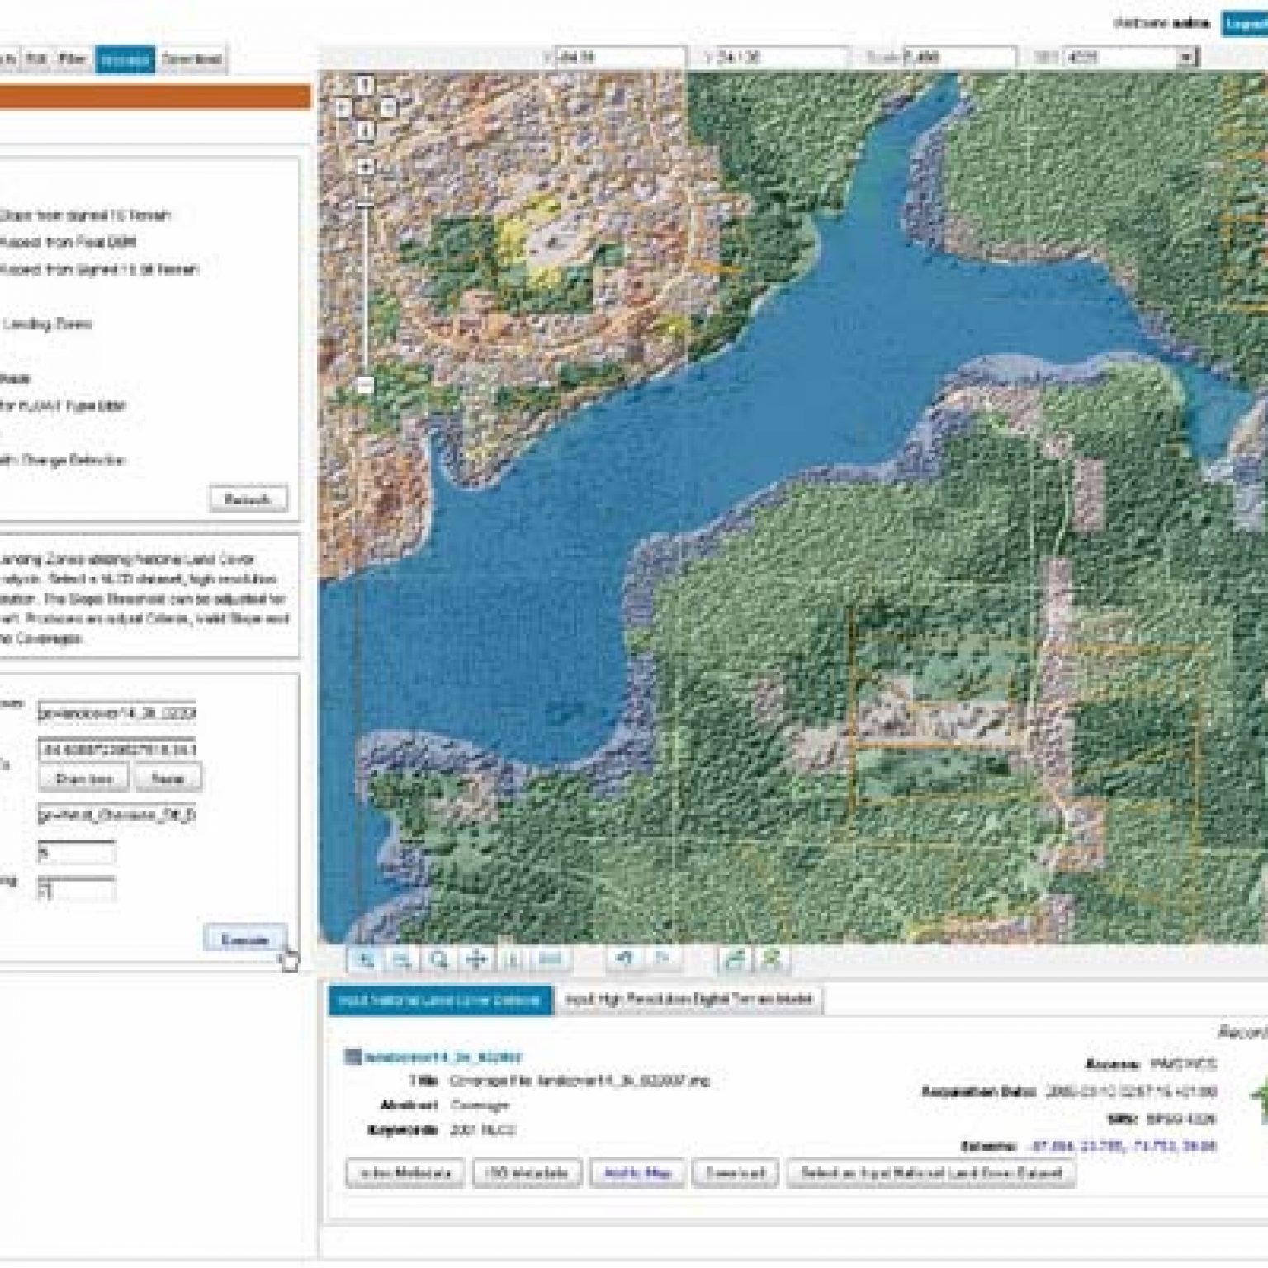Pan map north with up arrow
The height and width of the screenshot is (1268, 1268).
pos(366,83)
